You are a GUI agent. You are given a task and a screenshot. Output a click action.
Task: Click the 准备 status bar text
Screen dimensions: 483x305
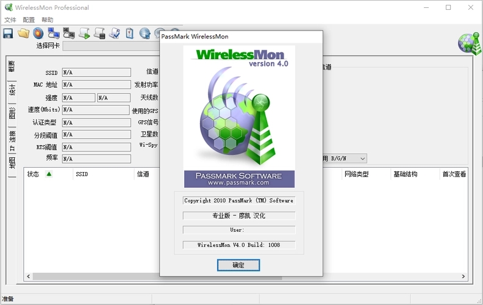coord(8,299)
